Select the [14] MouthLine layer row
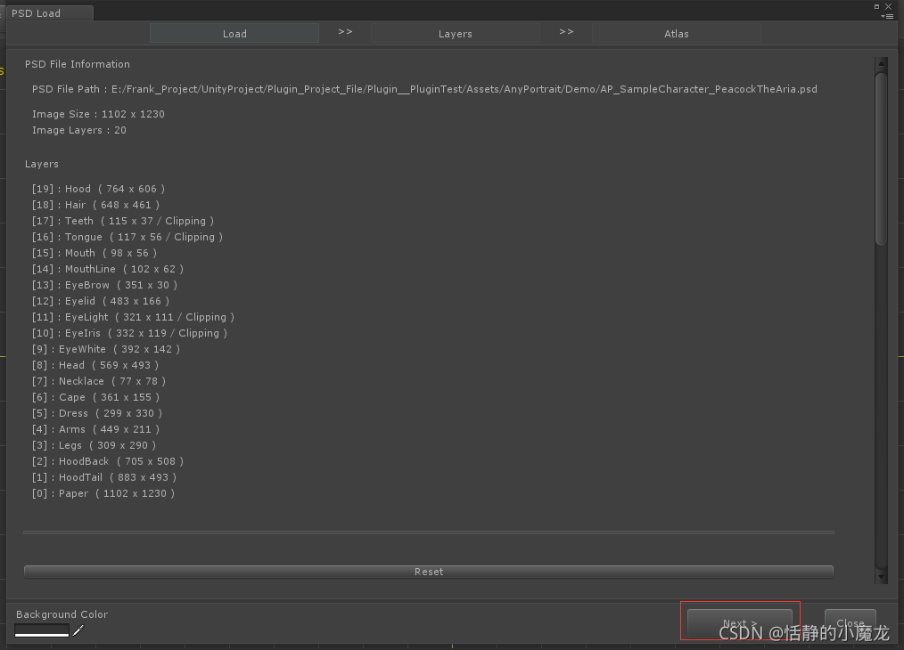 click(x=108, y=269)
